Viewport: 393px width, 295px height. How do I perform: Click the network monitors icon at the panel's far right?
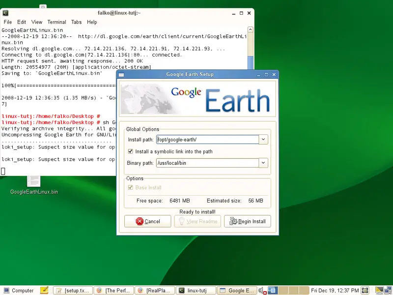(x=389, y=290)
